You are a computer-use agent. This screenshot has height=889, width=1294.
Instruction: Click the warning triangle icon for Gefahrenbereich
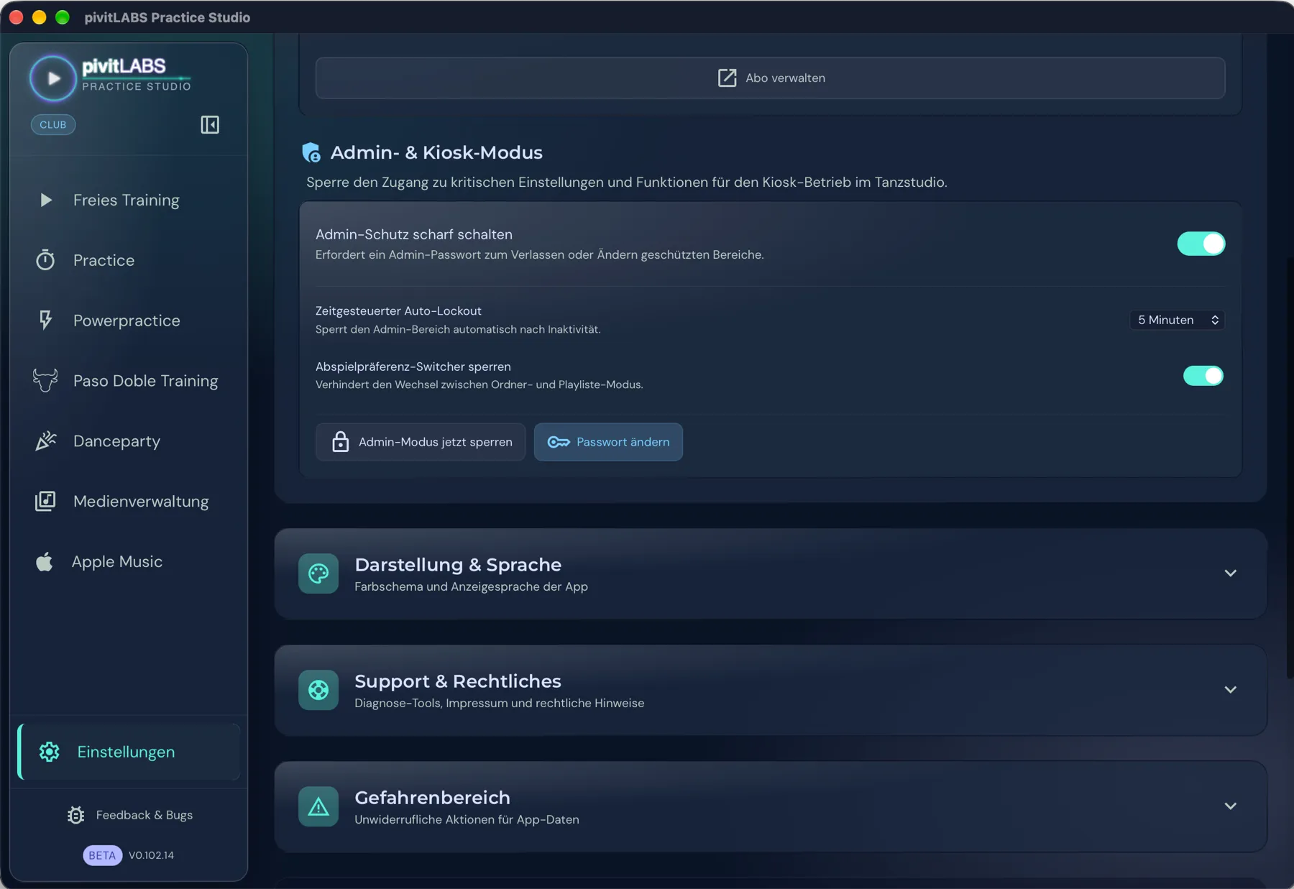click(x=318, y=806)
